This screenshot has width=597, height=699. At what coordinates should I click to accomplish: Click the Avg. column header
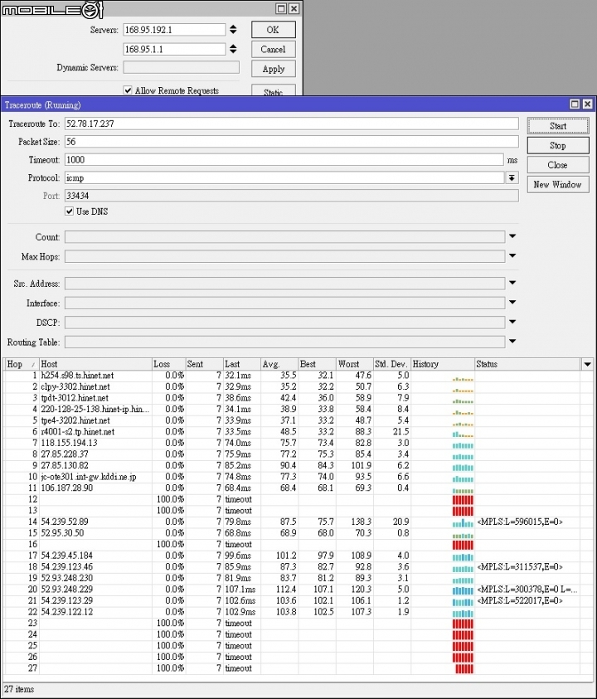(x=279, y=364)
